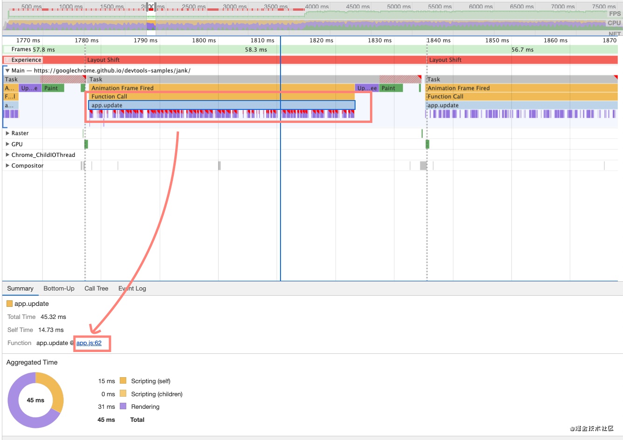The image size is (623, 440).
Task: Select the Layout Shift bar at 1840 ms
Action: (x=522, y=60)
